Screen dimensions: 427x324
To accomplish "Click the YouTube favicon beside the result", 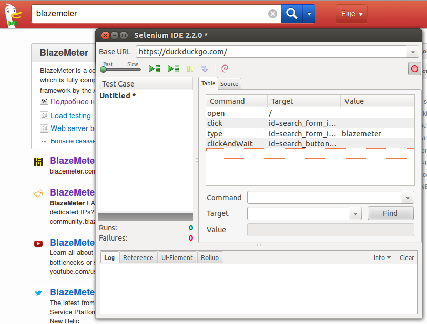I will [x=38, y=244].
